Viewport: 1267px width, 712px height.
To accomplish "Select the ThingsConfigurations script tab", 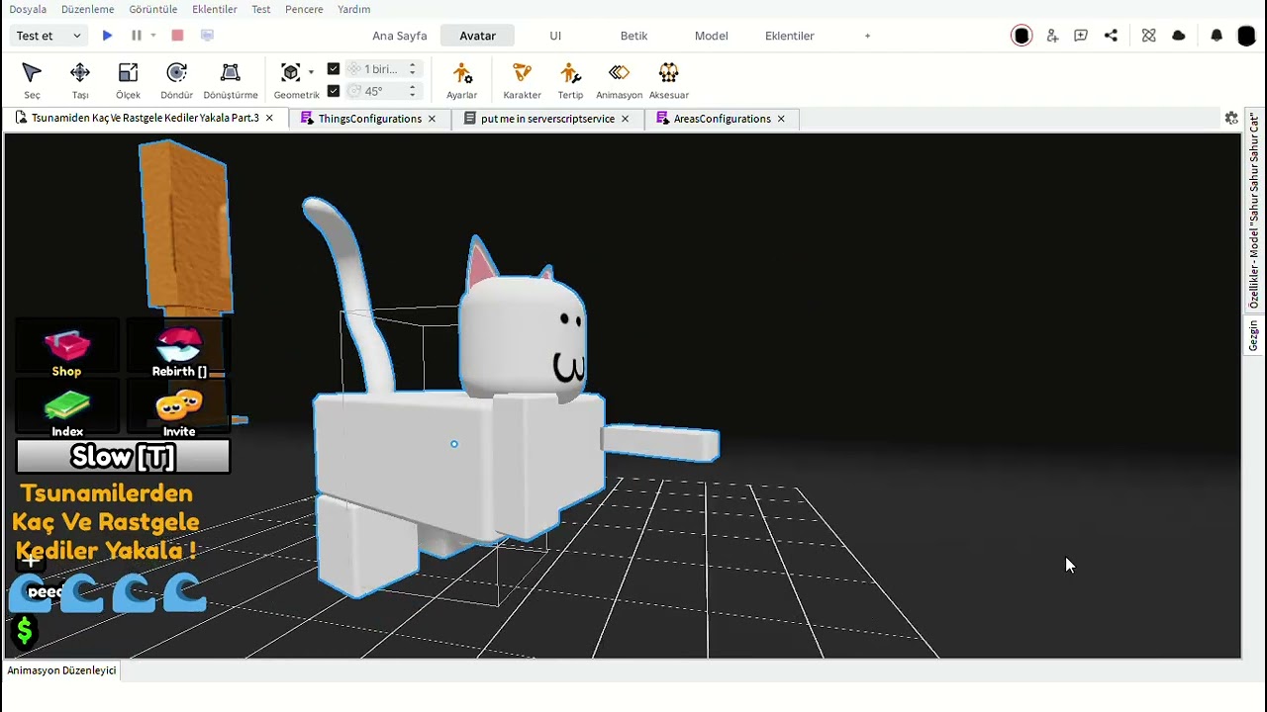I will pyautogui.click(x=369, y=119).
